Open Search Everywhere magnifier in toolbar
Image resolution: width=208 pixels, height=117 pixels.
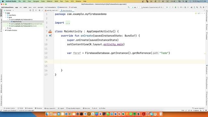[x=201, y=7]
